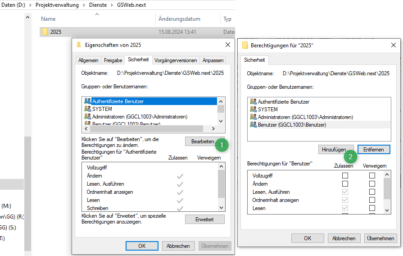Tick Verweigern for Lesen, Ausführen
403x256 pixels.
point(372,192)
